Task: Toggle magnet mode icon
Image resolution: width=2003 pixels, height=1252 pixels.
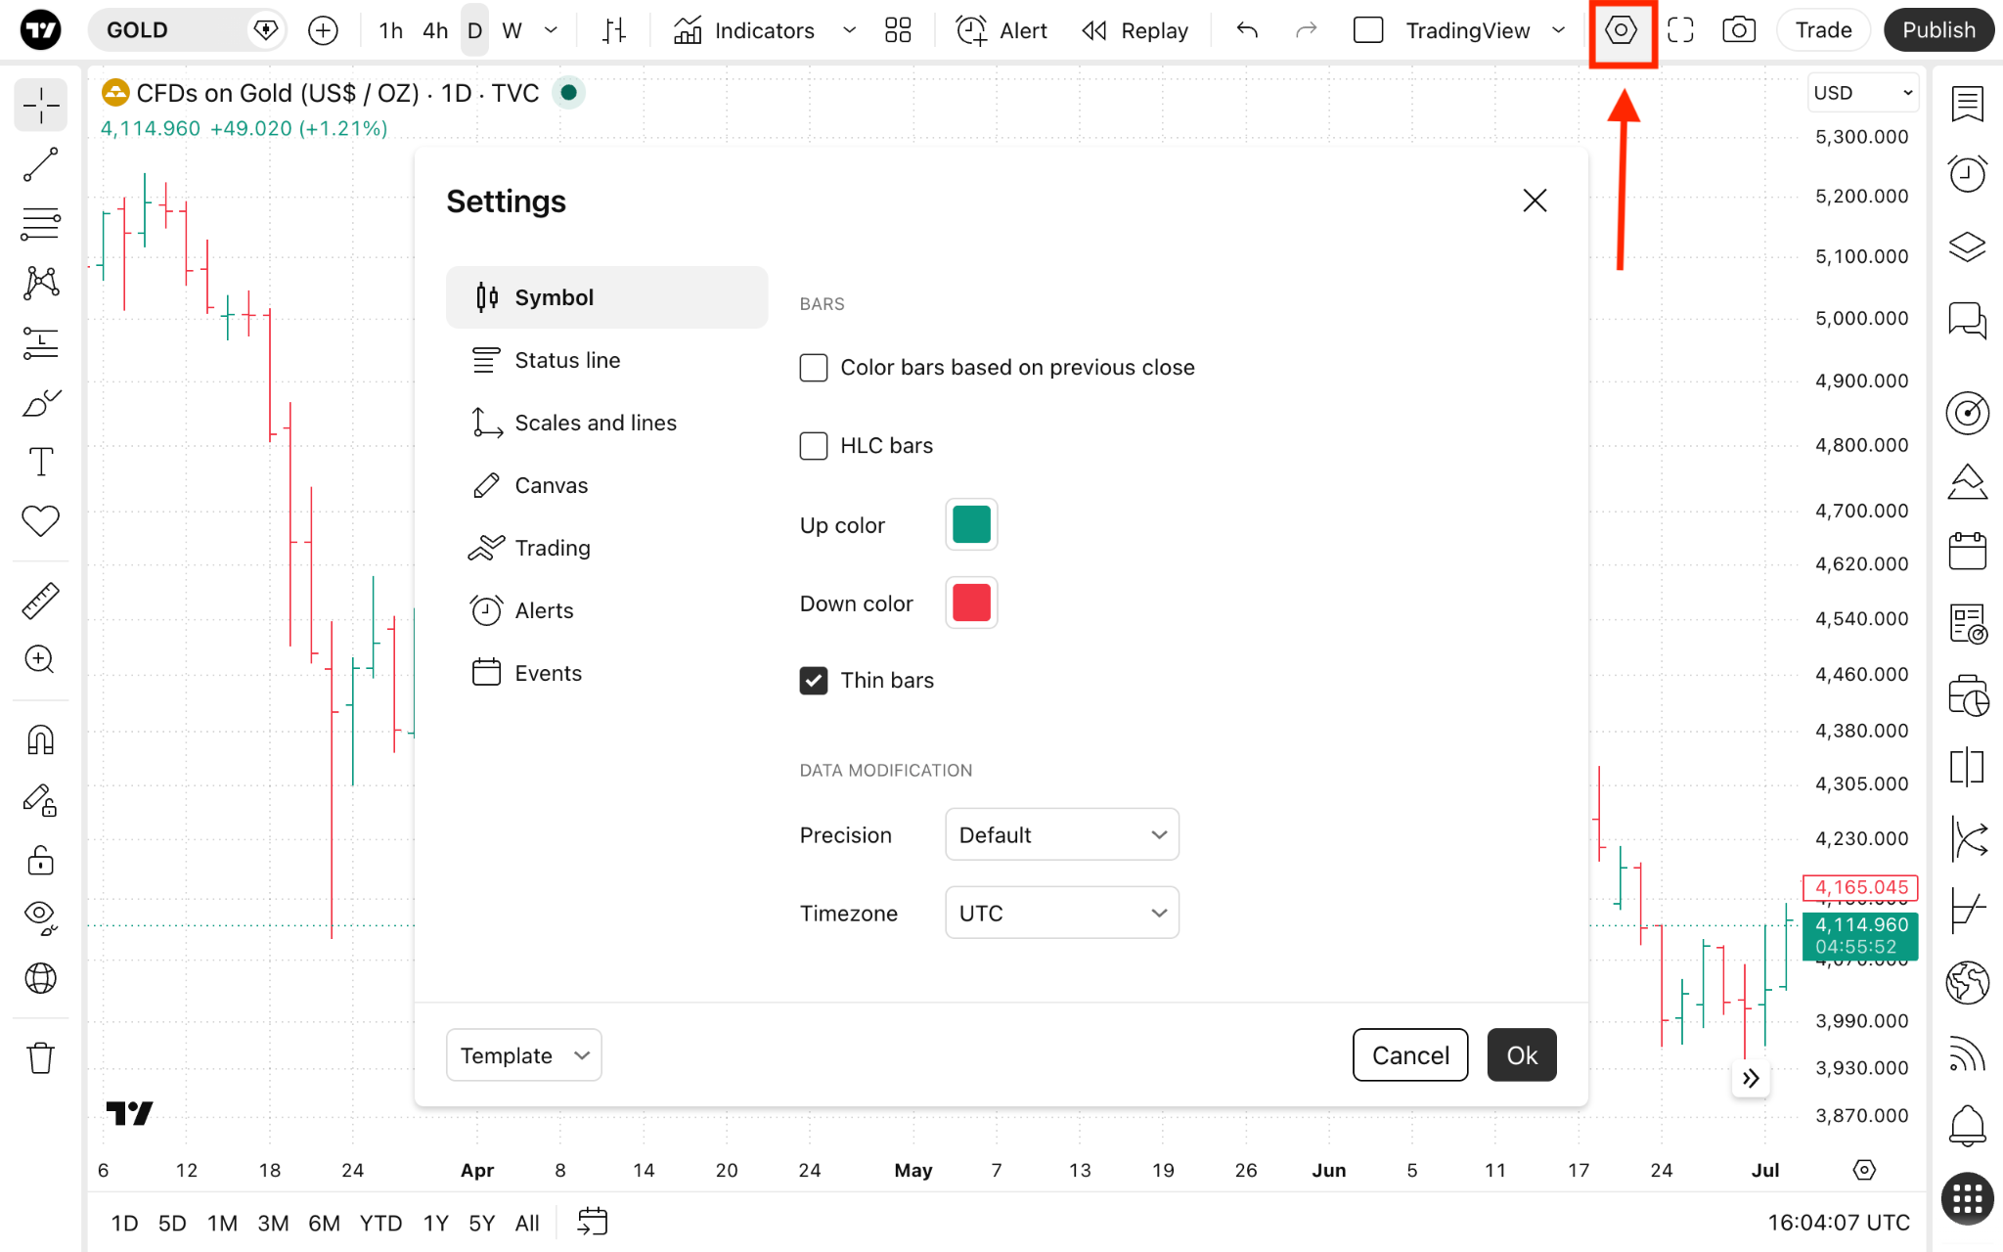Action: pyautogui.click(x=41, y=740)
